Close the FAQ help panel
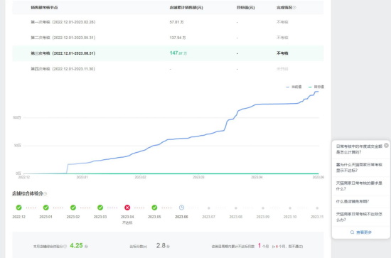 click(386, 145)
